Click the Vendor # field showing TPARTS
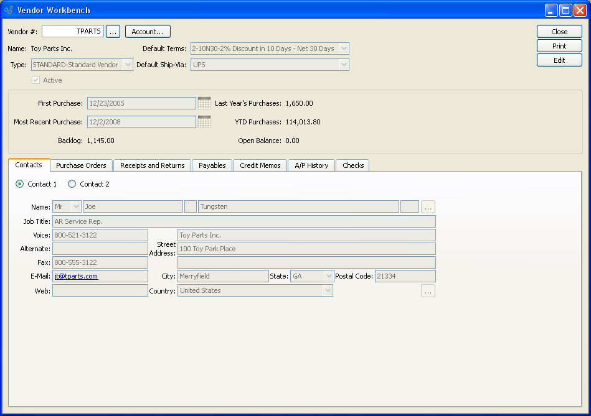Image resolution: width=591 pixels, height=416 pixels. coord(73,31)
